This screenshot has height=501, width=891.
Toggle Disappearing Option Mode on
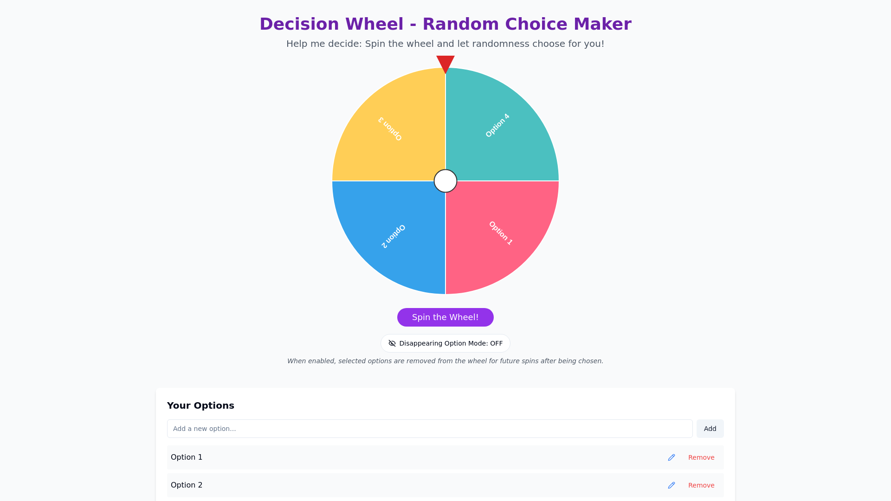(445, 343)
